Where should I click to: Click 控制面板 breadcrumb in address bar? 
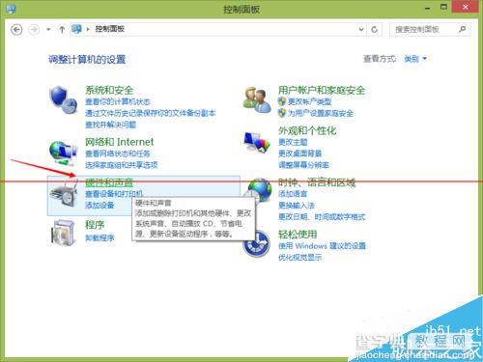click(x=109, y=29)
